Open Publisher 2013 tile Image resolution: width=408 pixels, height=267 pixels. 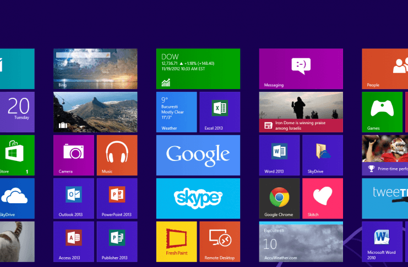coord(117,242)
